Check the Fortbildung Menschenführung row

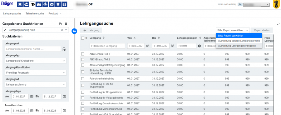click(83, 109)
